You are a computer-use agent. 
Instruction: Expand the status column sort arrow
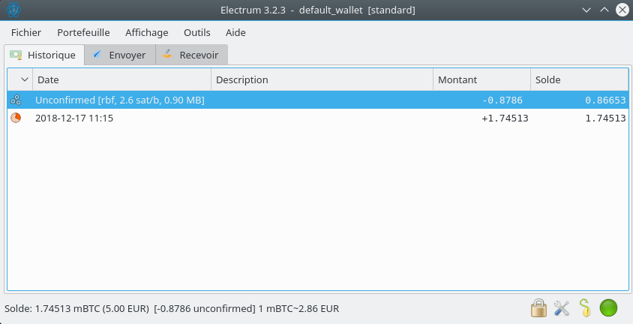(24, 79)
